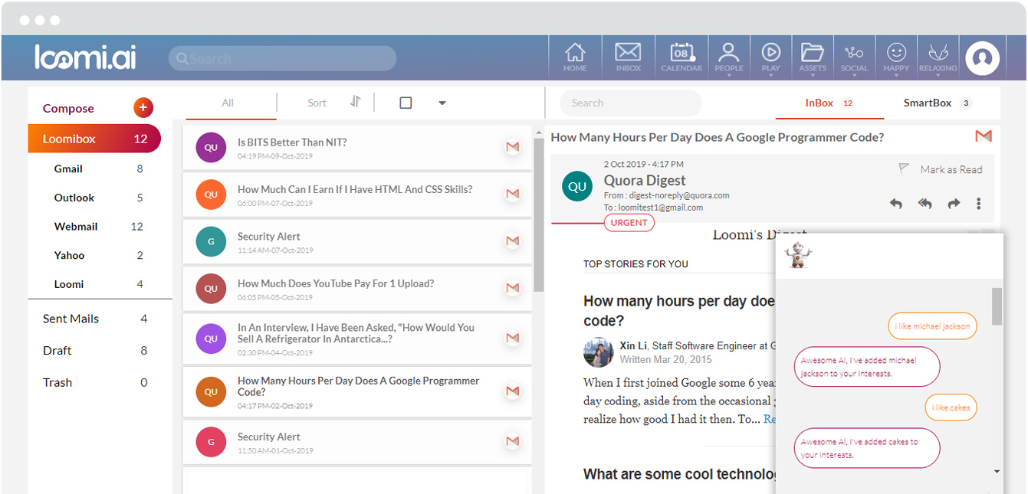This screenshot has width=1028, height=494.
Task: Click the reply-all arrow icon
Action: pyautogui.click(x=925, y=204)
